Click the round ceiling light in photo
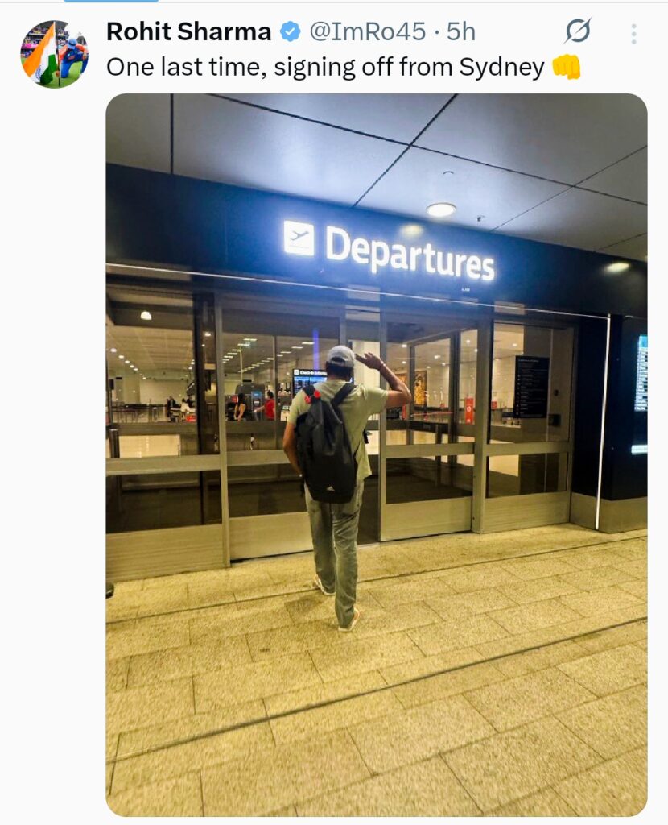Image resolution: width=668 pixels, height=825 pixels. pos(441,209)
